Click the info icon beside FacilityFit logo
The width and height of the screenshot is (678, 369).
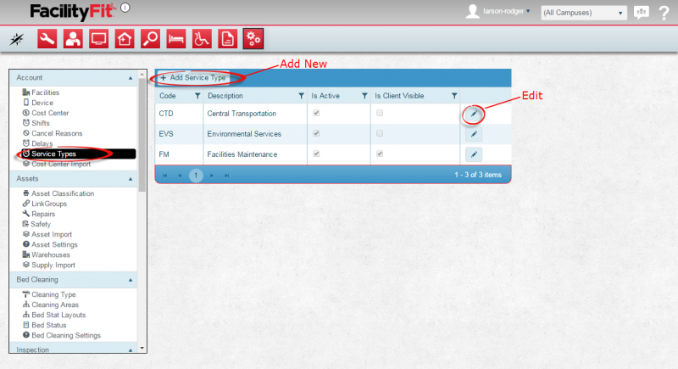point(125,8)
